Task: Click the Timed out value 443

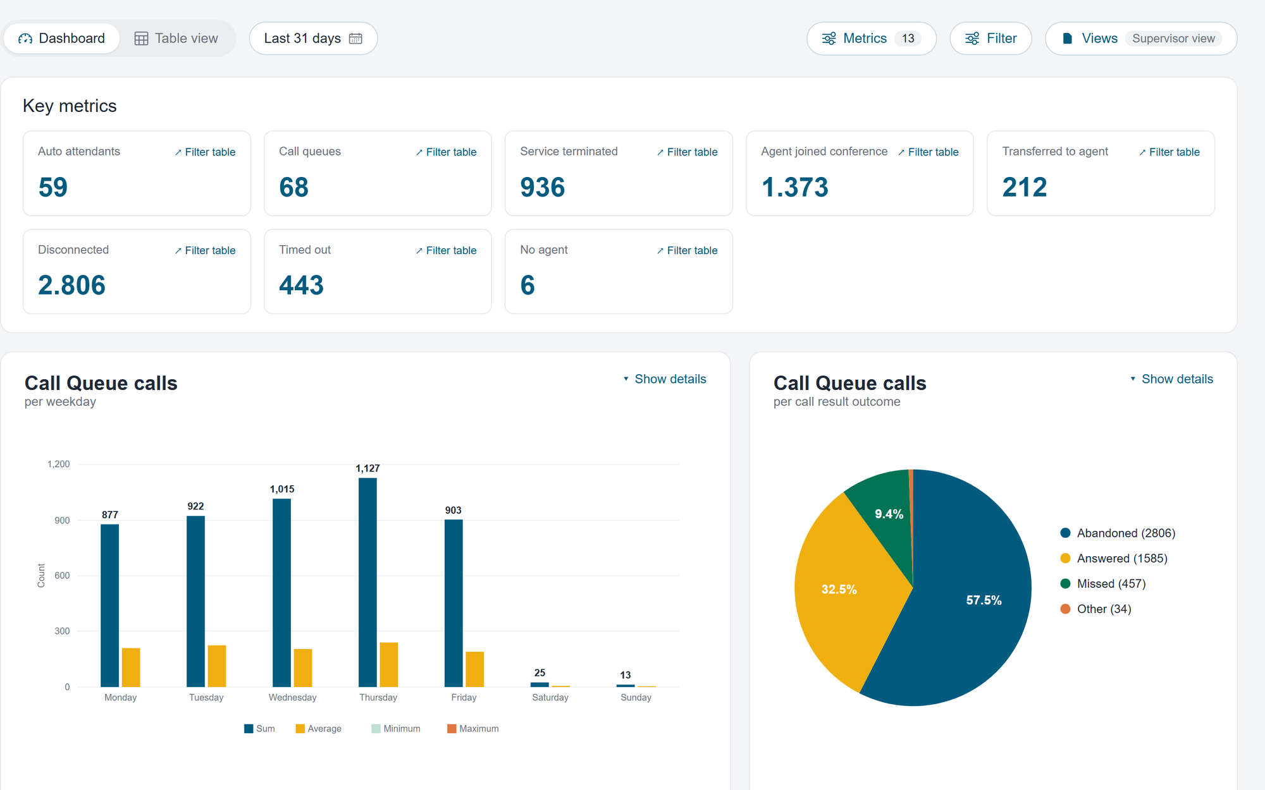Action: tap(301, 286)
